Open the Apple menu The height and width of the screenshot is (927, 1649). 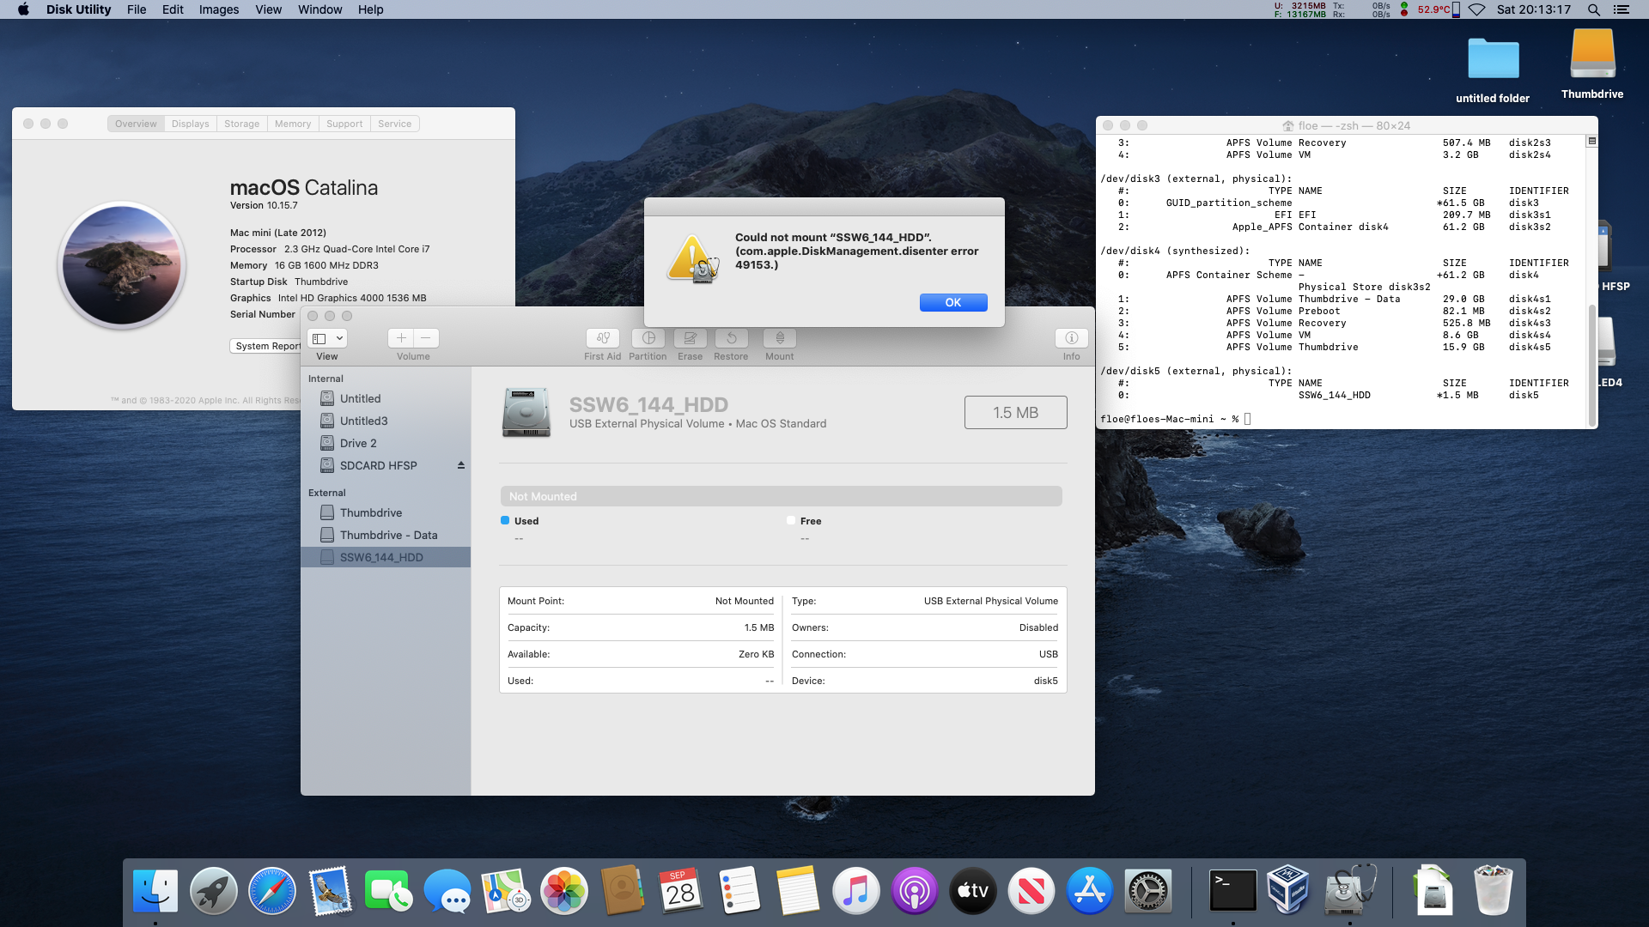(x=23, y=9)
